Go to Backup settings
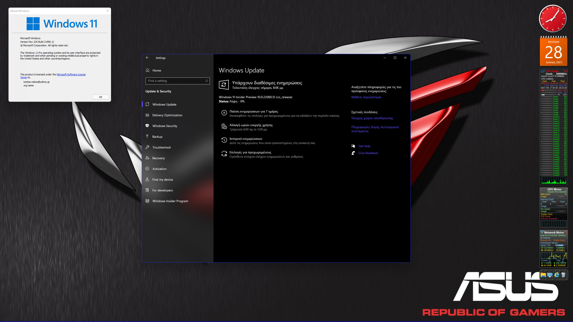Viewport: 573px width, 322px height. tap(177, 137)
